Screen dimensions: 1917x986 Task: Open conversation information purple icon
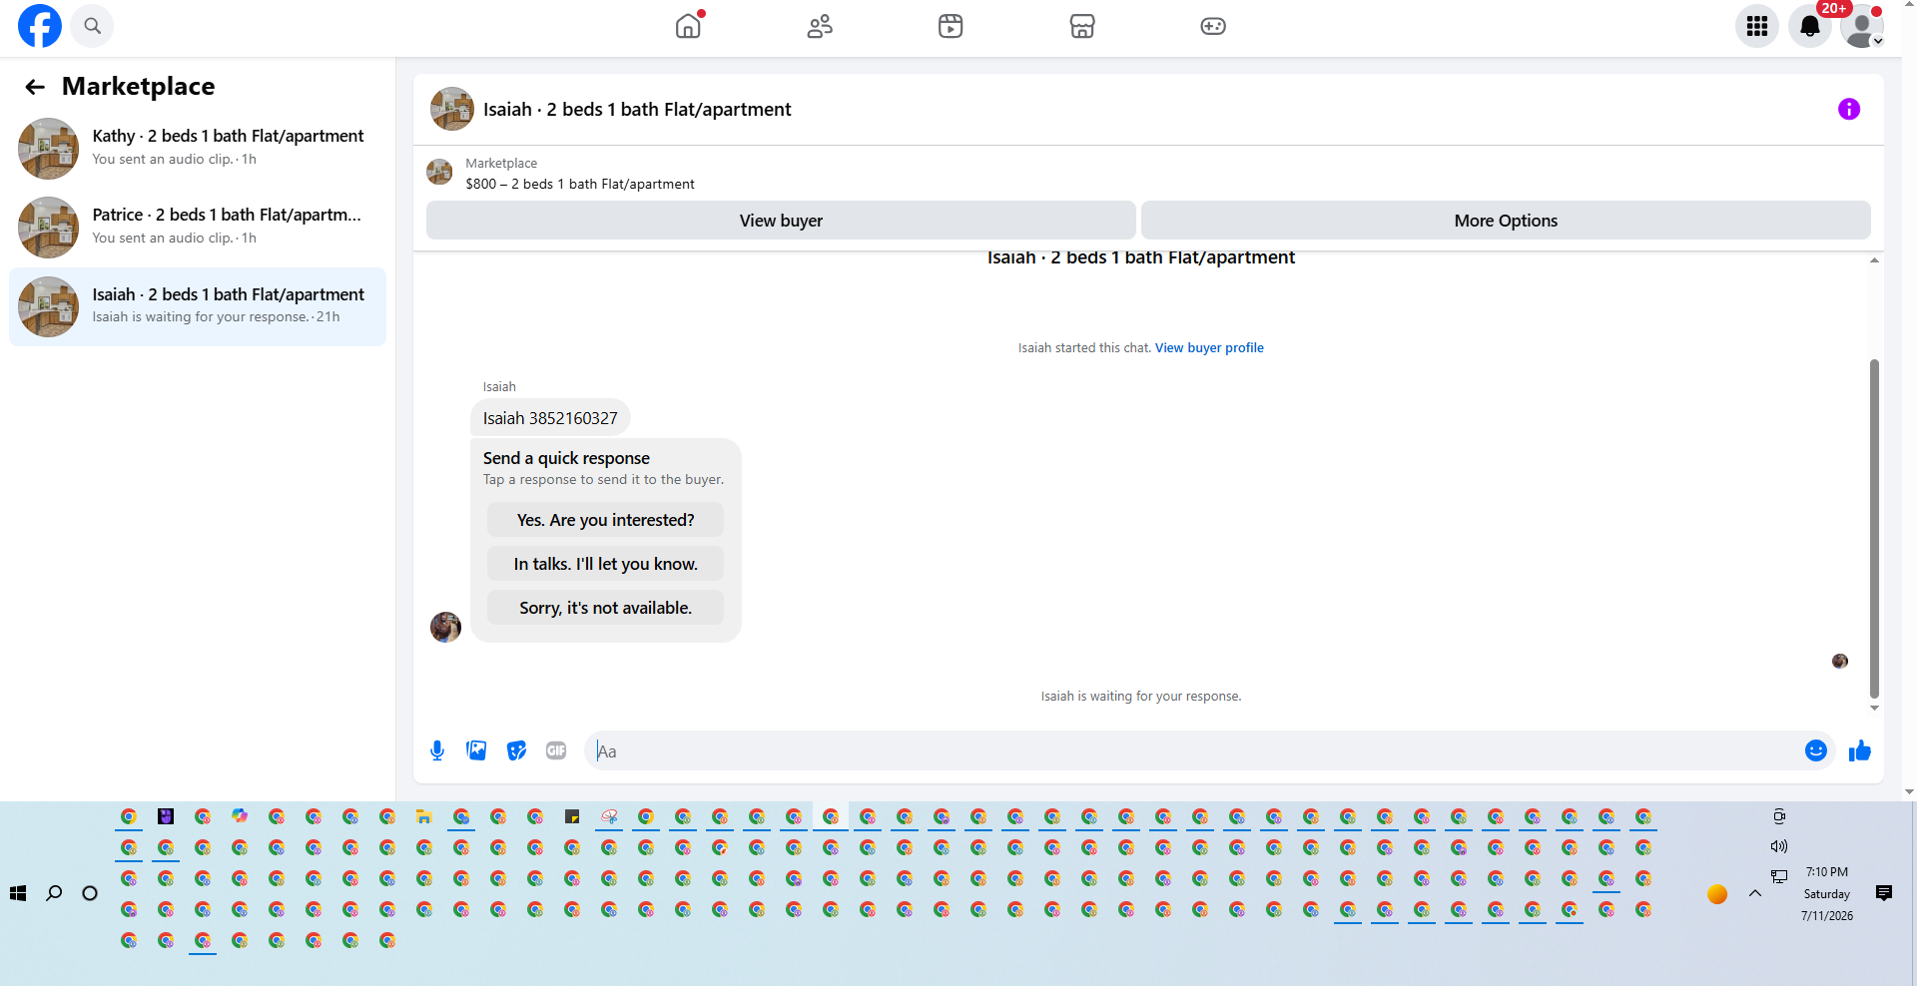click(x=1849, y=109)
